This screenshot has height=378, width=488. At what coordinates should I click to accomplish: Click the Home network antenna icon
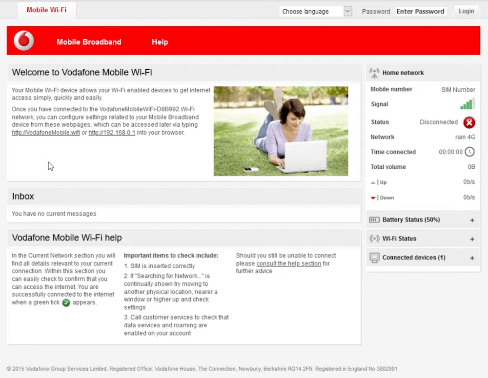pos(374,73)
